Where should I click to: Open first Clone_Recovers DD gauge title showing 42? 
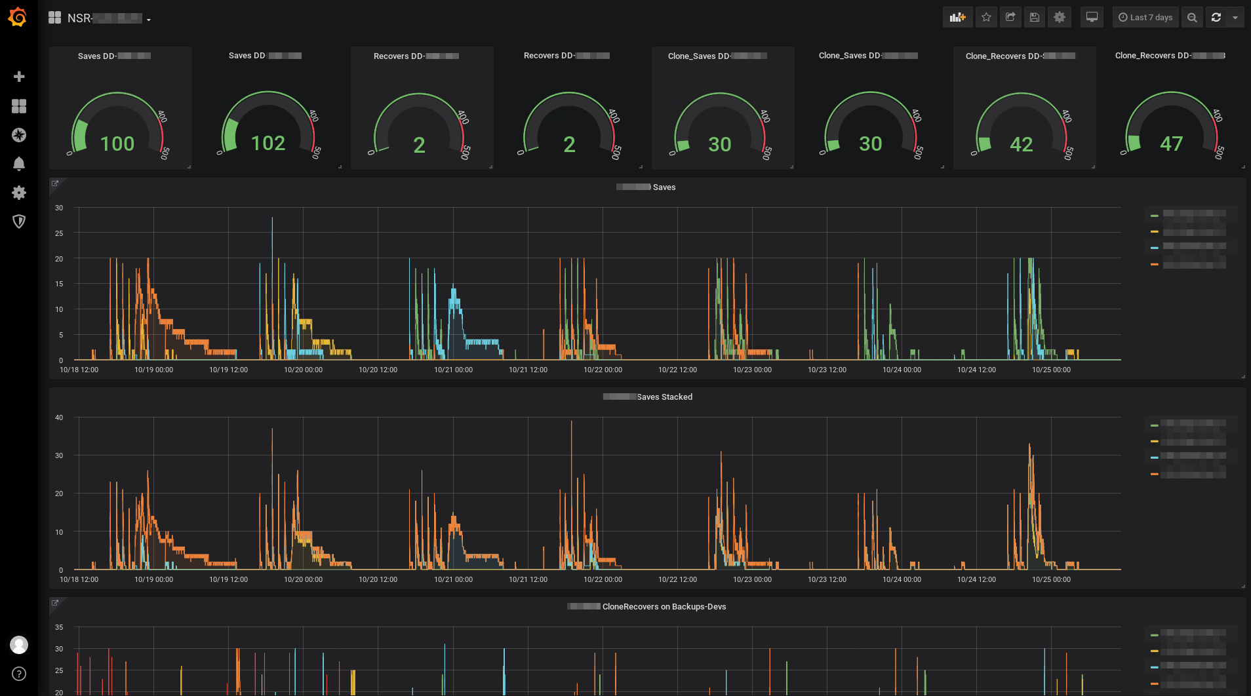(x=1020, y=56)
